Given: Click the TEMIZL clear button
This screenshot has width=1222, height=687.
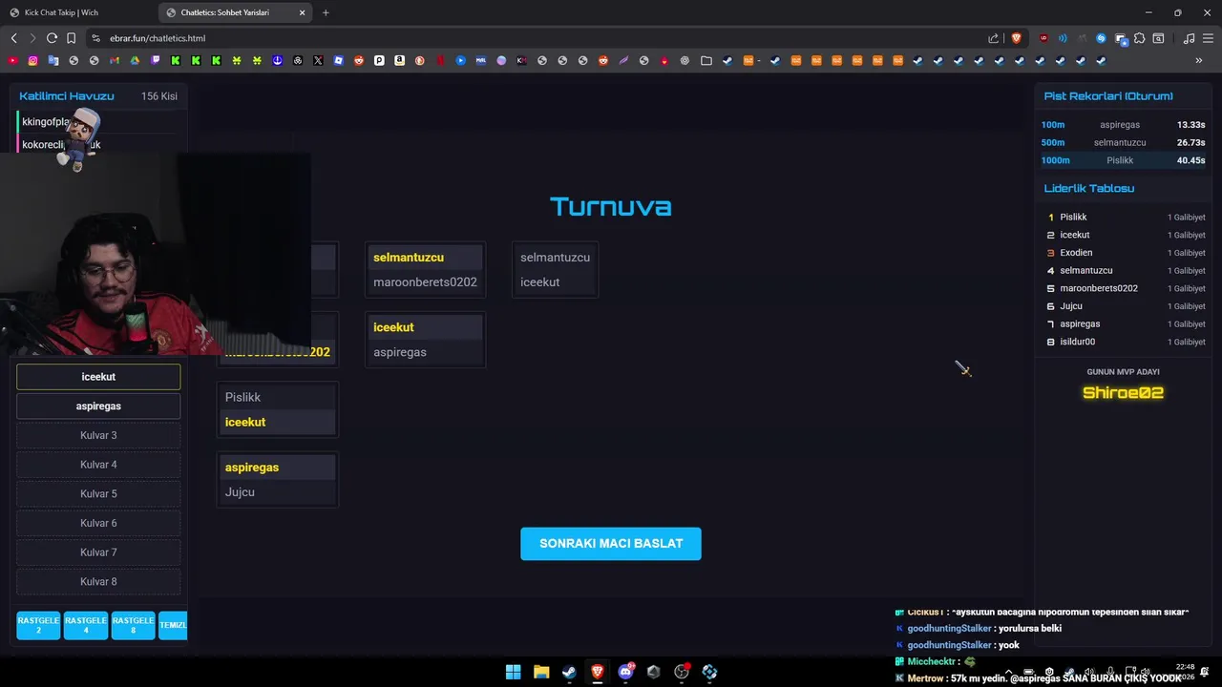Looking at the screenshot, I should [x=173, y=625].
